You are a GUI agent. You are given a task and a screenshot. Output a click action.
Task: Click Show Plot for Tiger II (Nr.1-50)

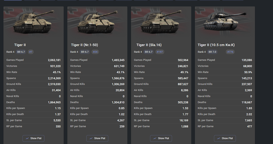click(x=97, y=138)
